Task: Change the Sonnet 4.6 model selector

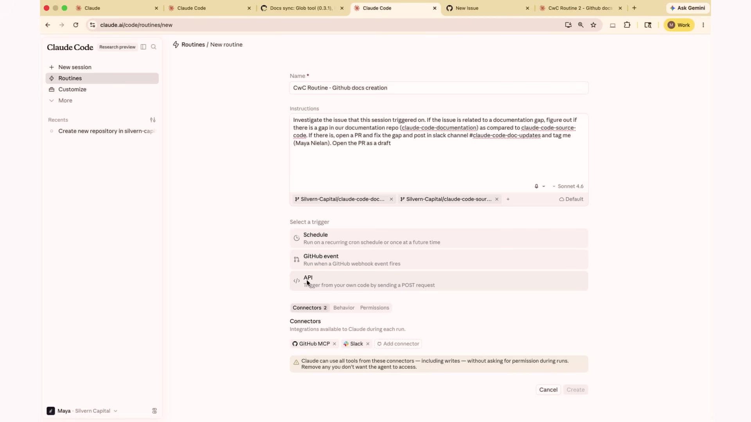Action: pos(568,186)
